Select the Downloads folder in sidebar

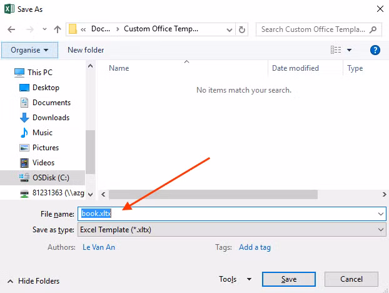click(x=50, y=118)
